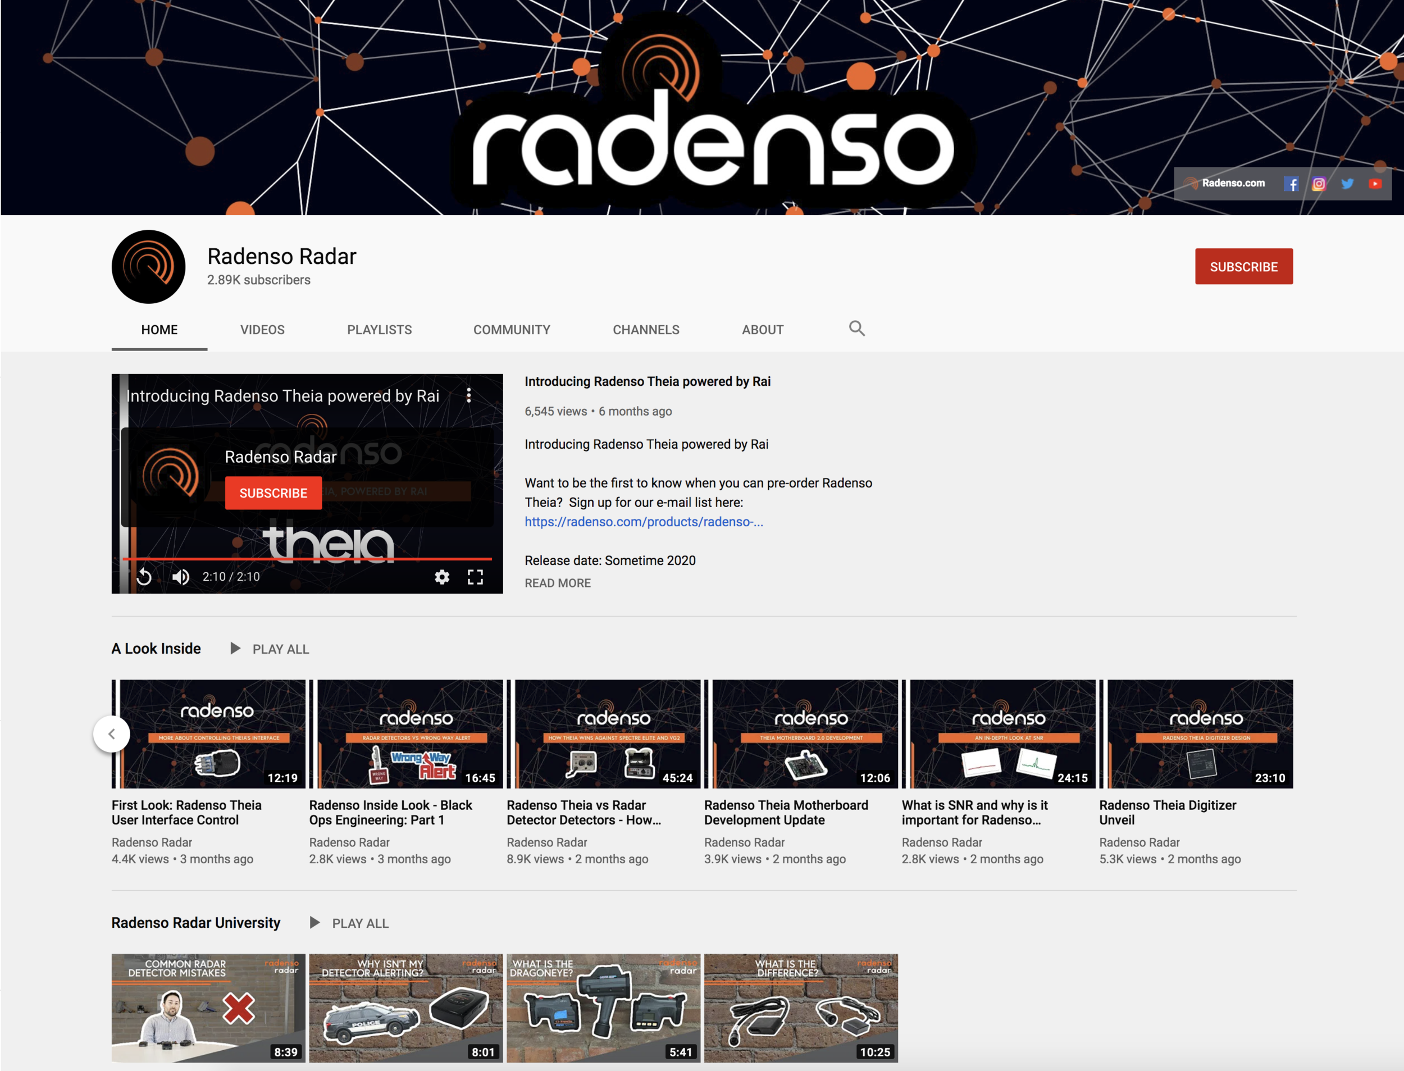Screen dimensions: 1404x1071
Task: Search the channel with magnifier icon
Action: [x=856, y=329]
